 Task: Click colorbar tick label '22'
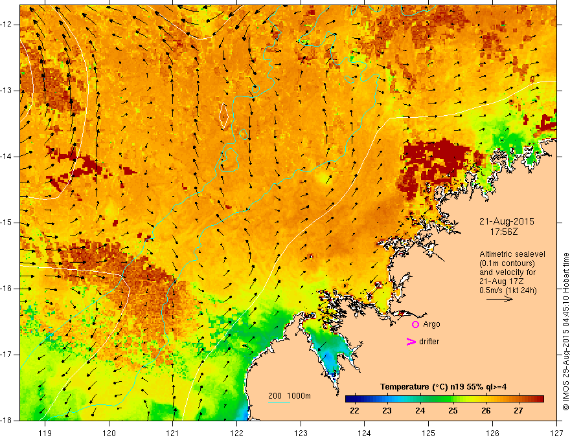(354, 411)
